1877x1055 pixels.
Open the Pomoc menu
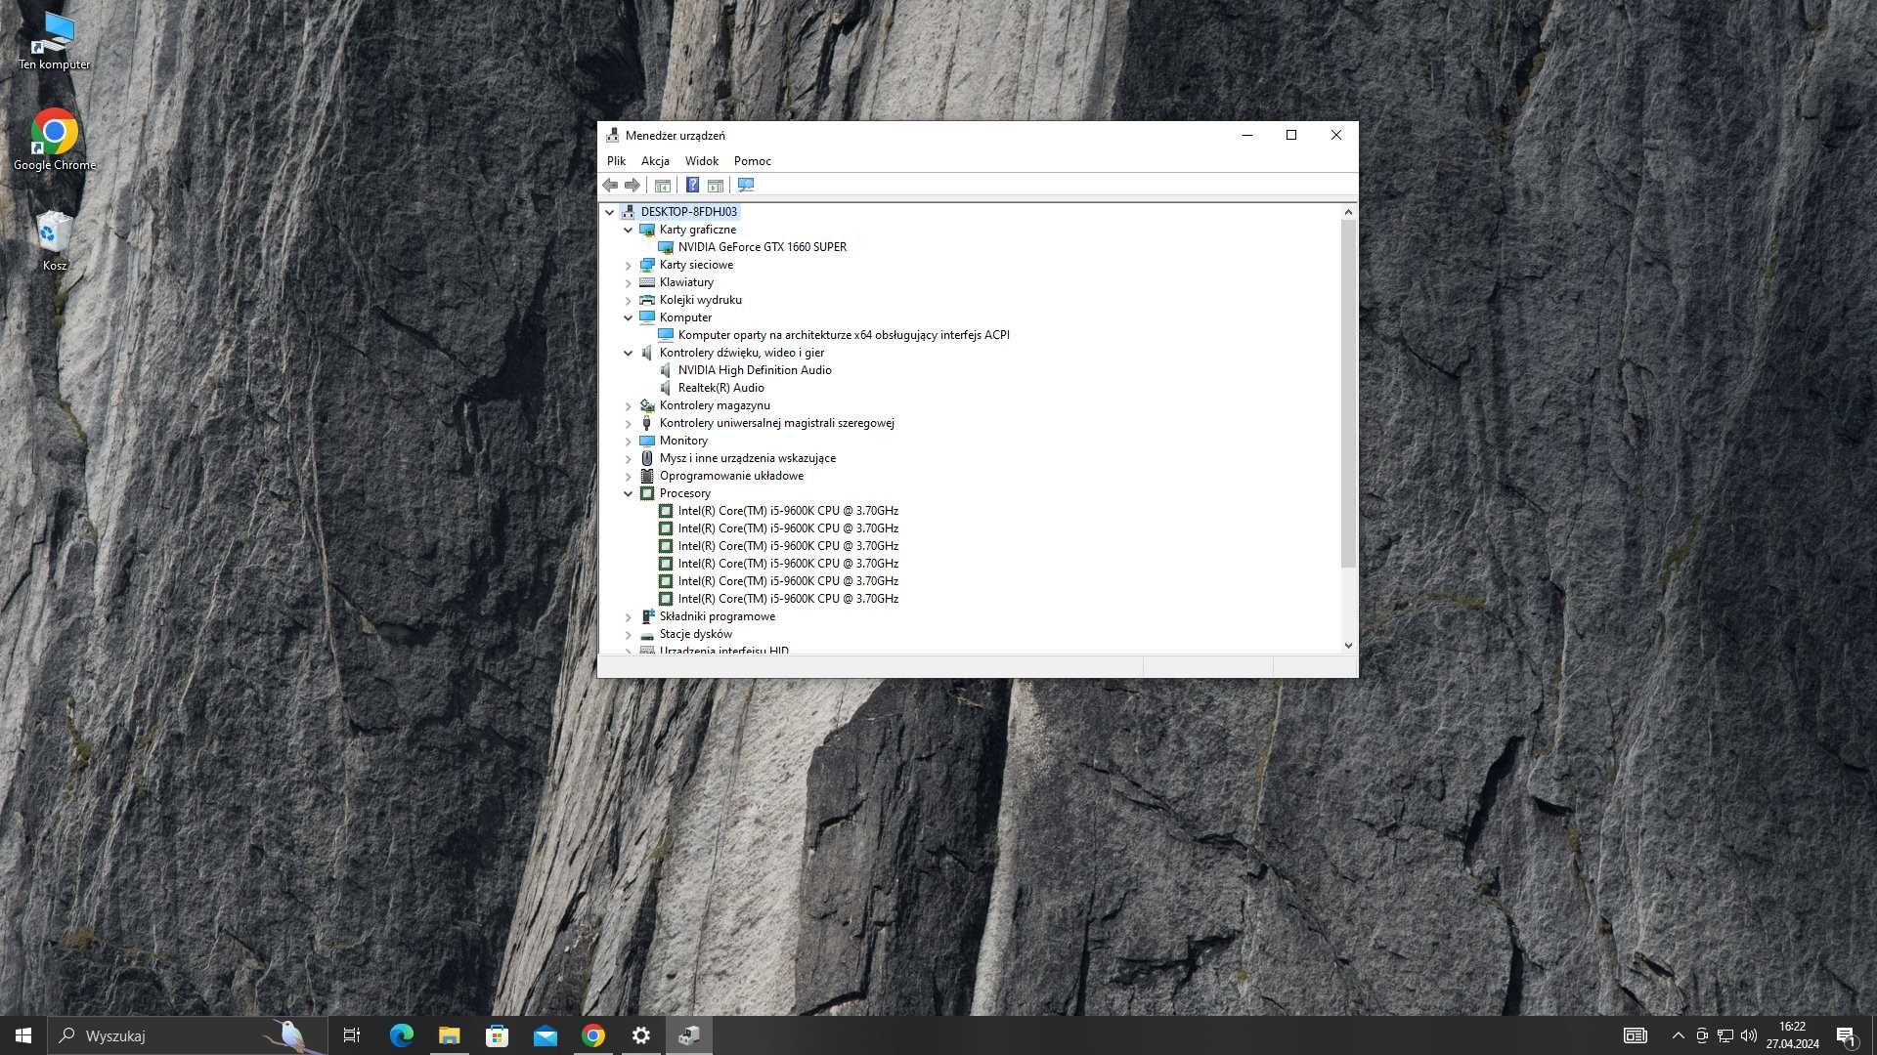tap(753, 161)
